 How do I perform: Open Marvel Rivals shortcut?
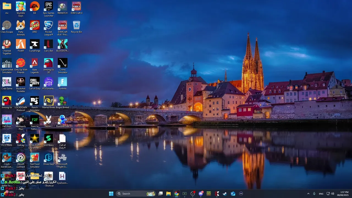pyautogui.click(x=49, y=103)
